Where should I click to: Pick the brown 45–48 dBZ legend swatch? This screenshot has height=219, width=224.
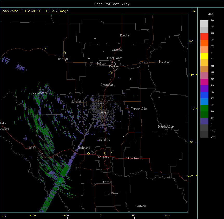(x=204, y=69)
